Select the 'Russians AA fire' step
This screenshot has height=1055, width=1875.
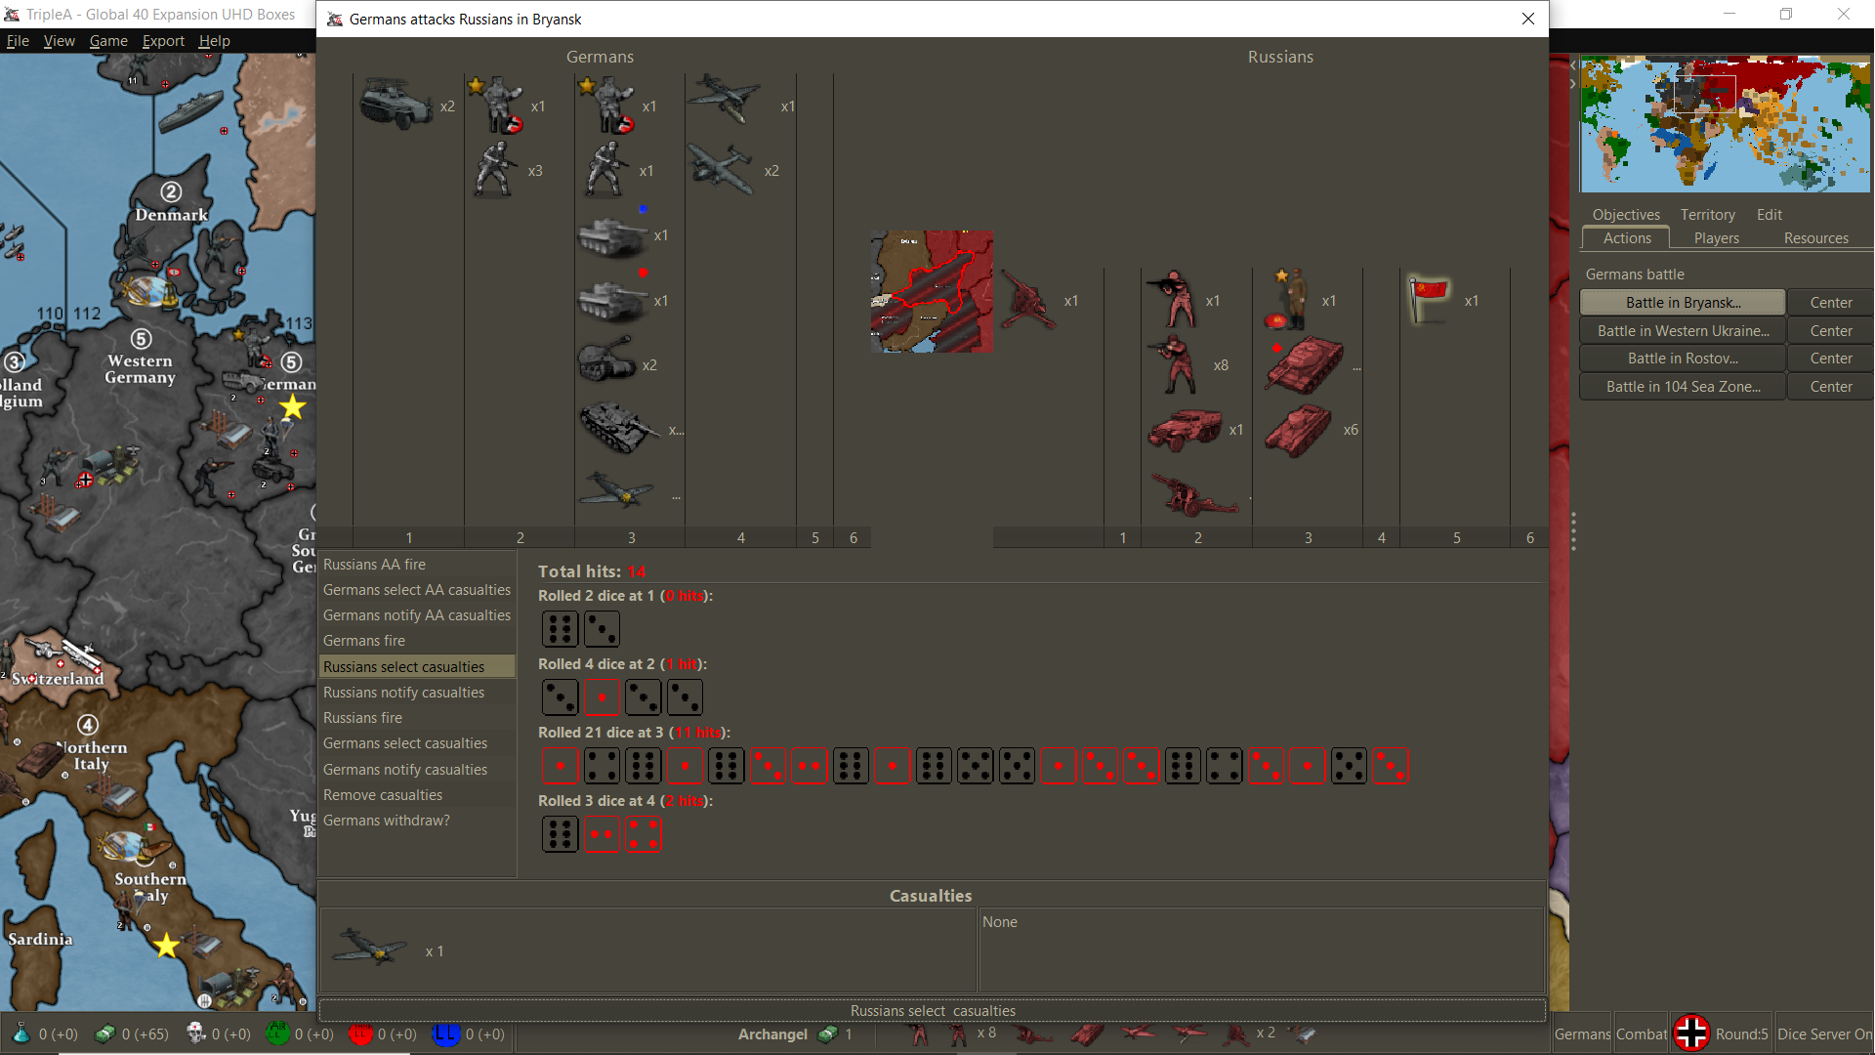click(x=417, y=565)
